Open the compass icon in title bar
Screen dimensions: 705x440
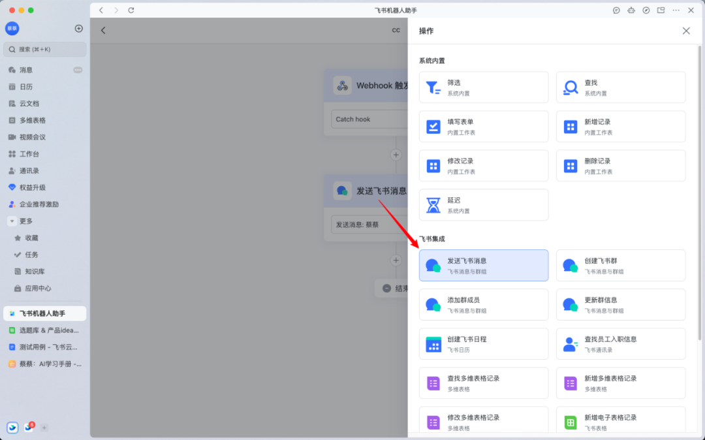coord(646,10)
